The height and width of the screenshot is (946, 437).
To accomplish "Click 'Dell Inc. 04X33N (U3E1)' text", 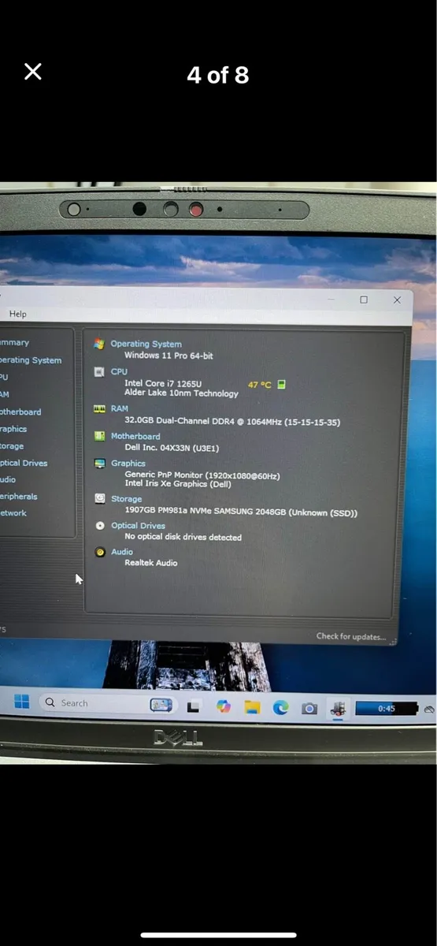I will pyautogui.click(x=172, y=448).
